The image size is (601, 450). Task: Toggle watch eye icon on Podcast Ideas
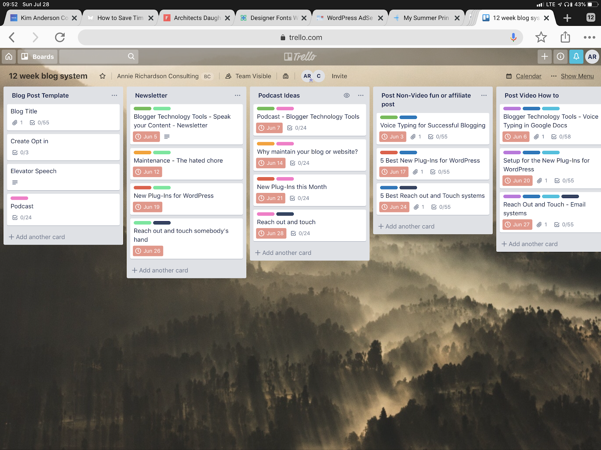point(347,95)
